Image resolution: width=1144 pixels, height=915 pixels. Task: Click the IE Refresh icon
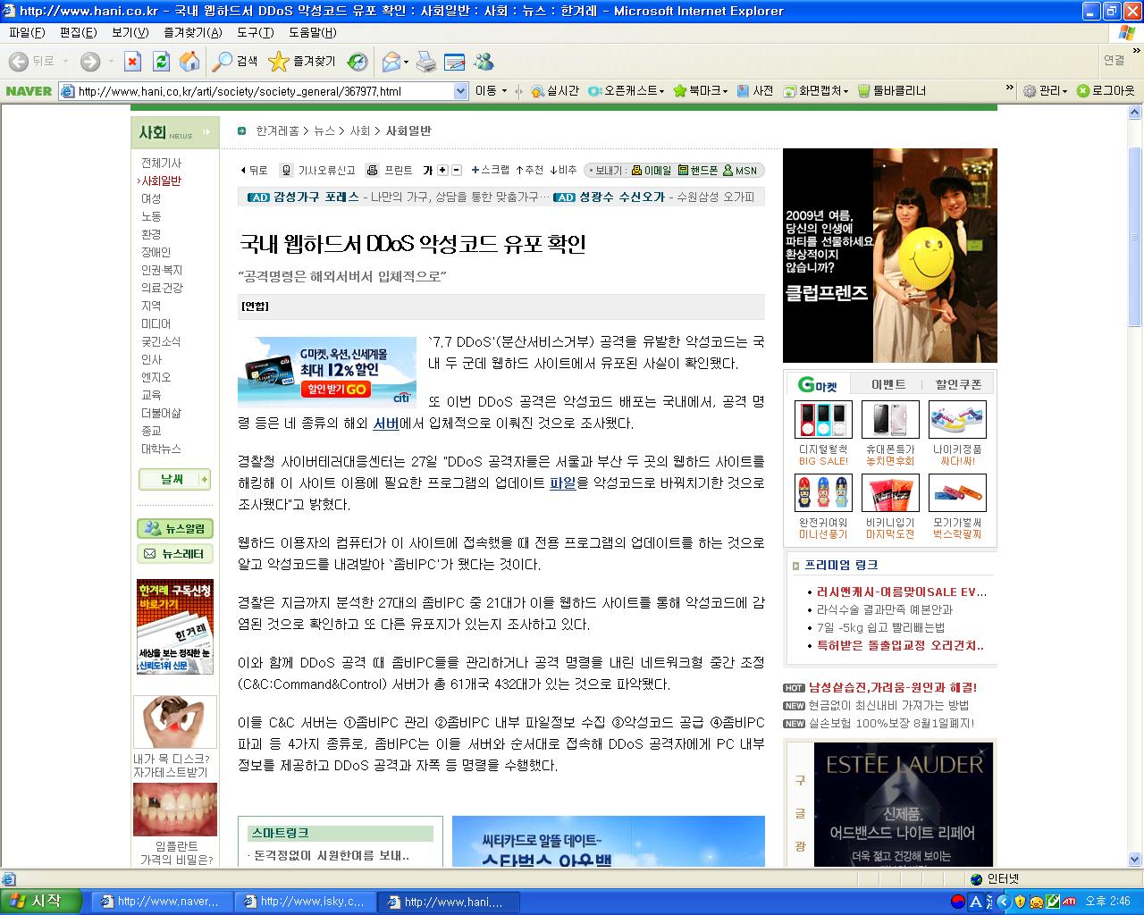[161, 62]
